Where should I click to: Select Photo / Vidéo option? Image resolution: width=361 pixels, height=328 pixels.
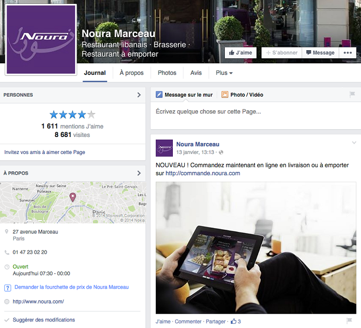[247, 95]
